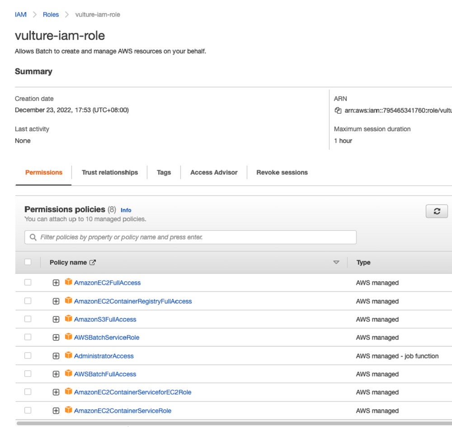Screen dimensions: 452x427
Task: Open the AmazonEC2ContainerRegistryFullAccess policy link
Action: [133, 301]
